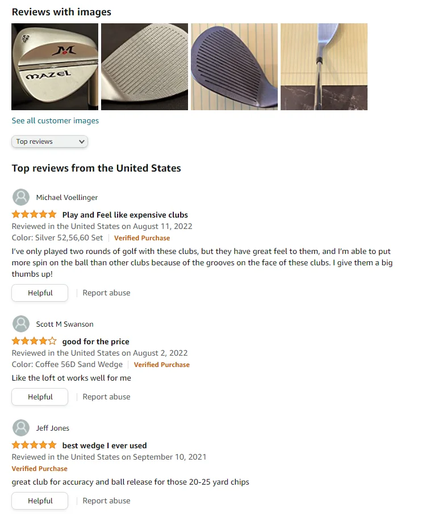Viewport: 434px width, 517px height.
Task: Click Michael Voellinger's profile avatar icon
Action: pos(21,197)
